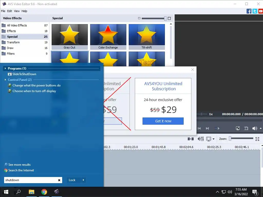263x197 pixels.
Task: Expand the volume level arrow
Action: coord(261,128)
